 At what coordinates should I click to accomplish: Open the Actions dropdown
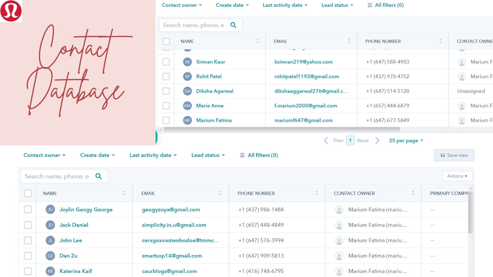click(x=457, y=176)
